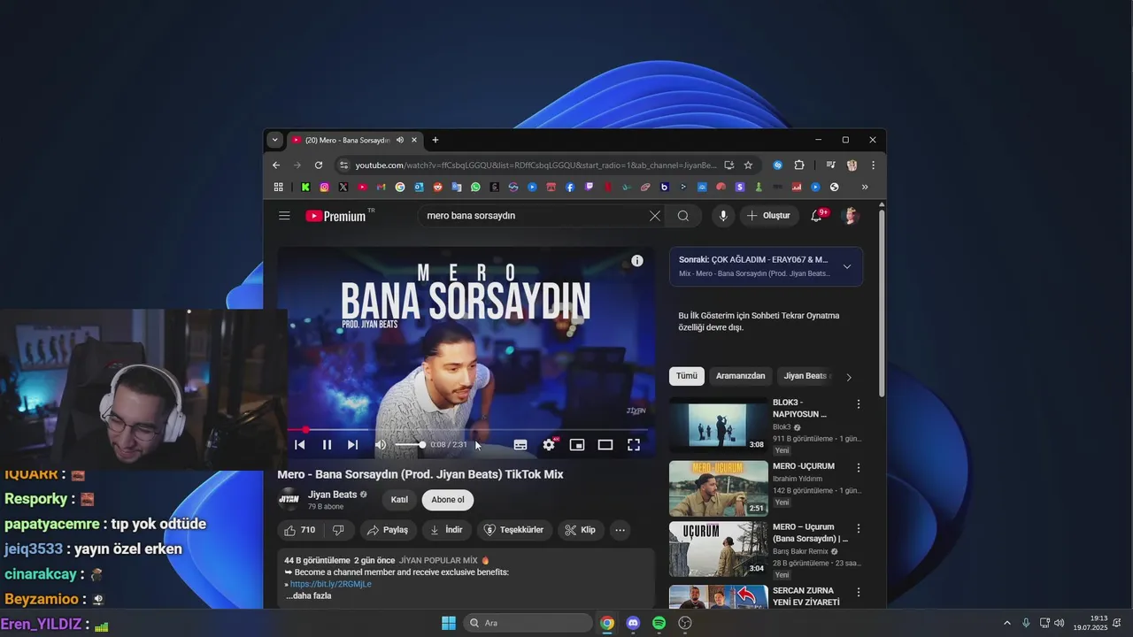Screen dimensions: 1133x637
Task: Open Spotify from taskbar
Action: [659, 623]
